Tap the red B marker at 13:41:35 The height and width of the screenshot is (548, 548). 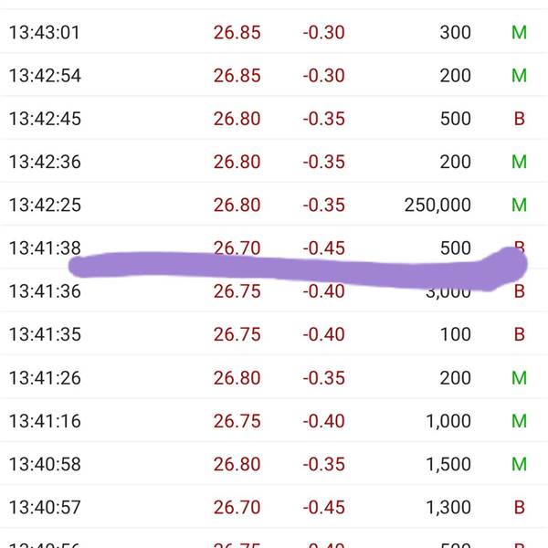(x=520, y=334)
